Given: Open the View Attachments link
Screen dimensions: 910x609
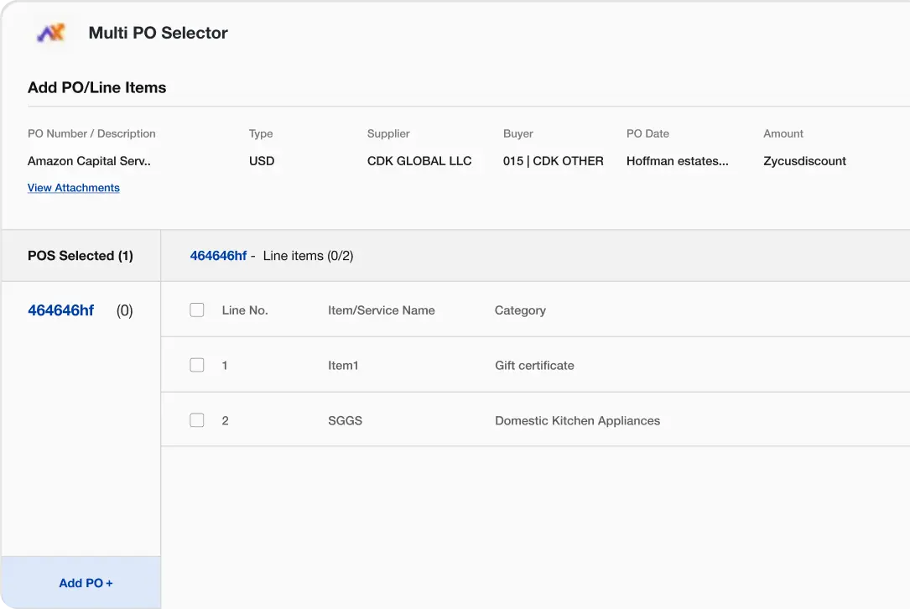Looking at the screenshot, I should (74, 188).
